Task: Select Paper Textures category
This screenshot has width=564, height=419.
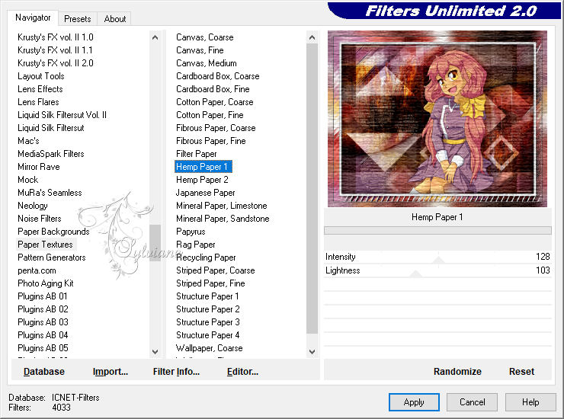Action: tap(45, 245)
